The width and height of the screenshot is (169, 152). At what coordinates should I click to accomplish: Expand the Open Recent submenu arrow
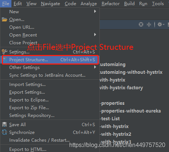point(95,35)
